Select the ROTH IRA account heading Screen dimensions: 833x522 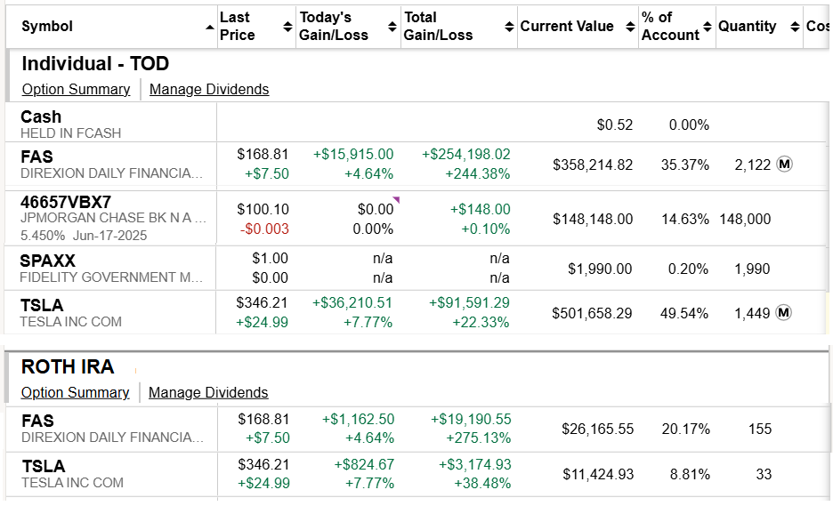(68, 367)
